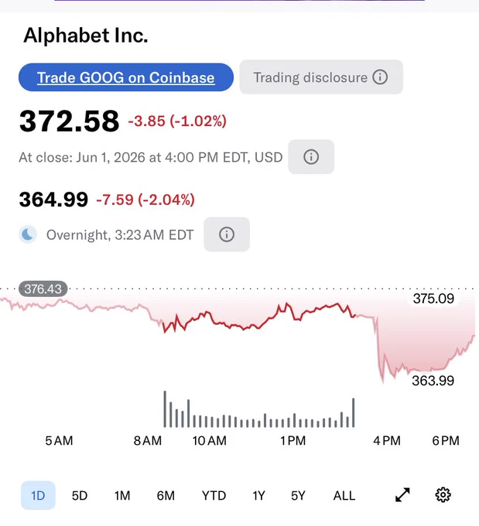Click the 376.43 previous close marker

pyautogui.click(x=43, y=289)
